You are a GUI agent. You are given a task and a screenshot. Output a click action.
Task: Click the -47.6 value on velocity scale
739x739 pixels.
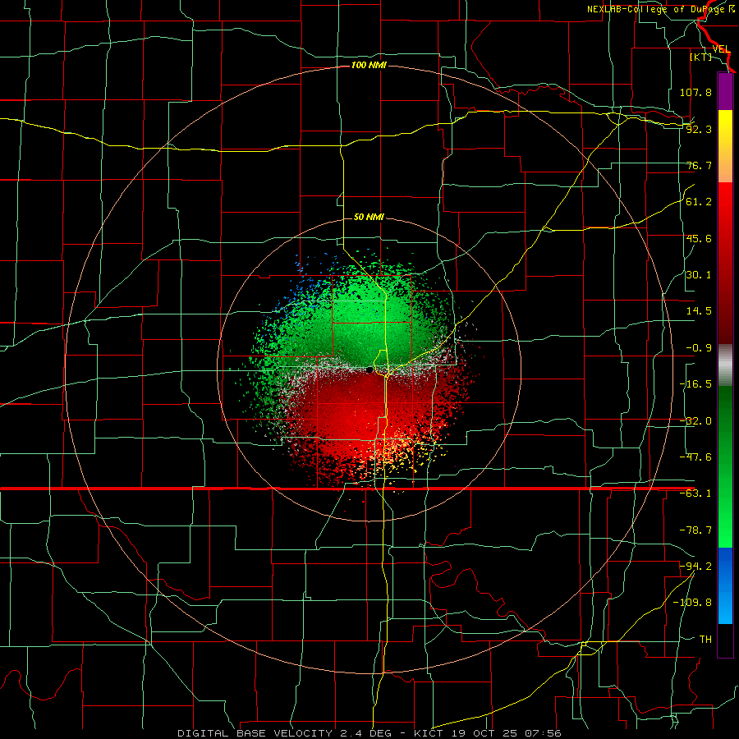(695, 457)
